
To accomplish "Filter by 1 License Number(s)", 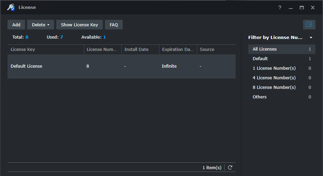I will click(x=282, y=68).
